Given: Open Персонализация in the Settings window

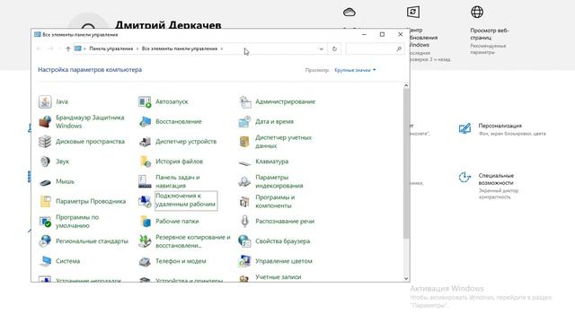Looking at the screenshot, I should coord(502,129).
